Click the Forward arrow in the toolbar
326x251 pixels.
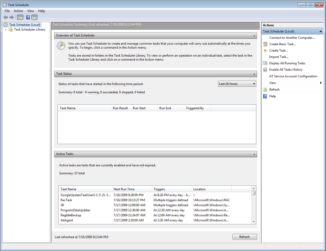[11, 18]
